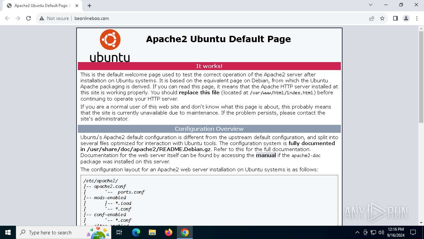Image resolution: width=424 pixels, height=239 pixels.
Task: Open the Chrome profile avatar
Action: [x=406, y=18]
